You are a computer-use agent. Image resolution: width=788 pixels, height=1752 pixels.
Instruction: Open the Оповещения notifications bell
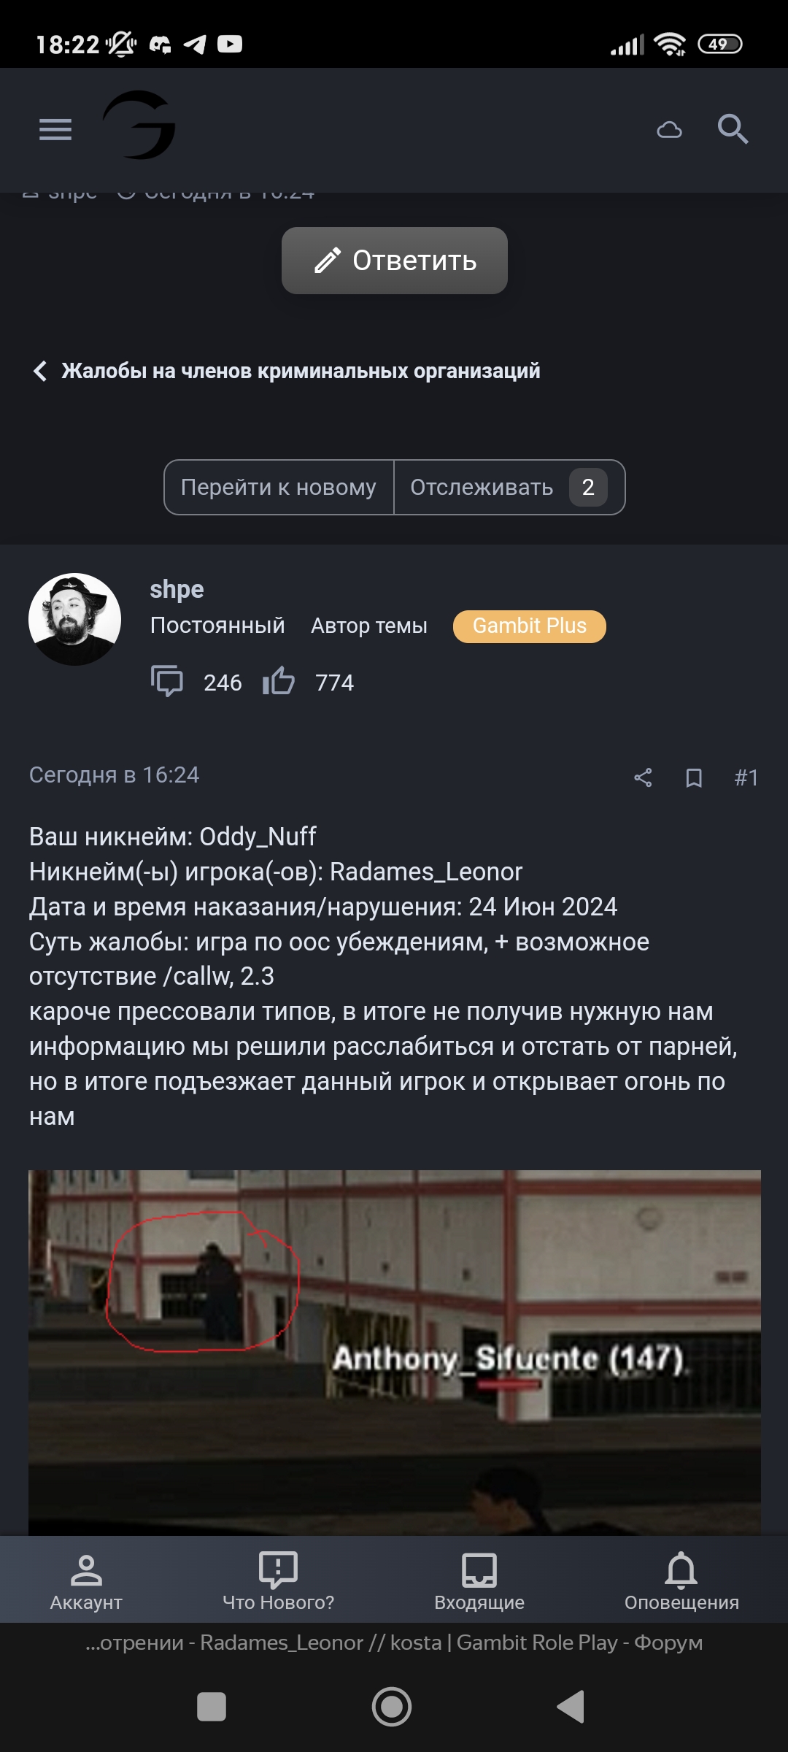pyautogui.click(x=681, y=1581)
